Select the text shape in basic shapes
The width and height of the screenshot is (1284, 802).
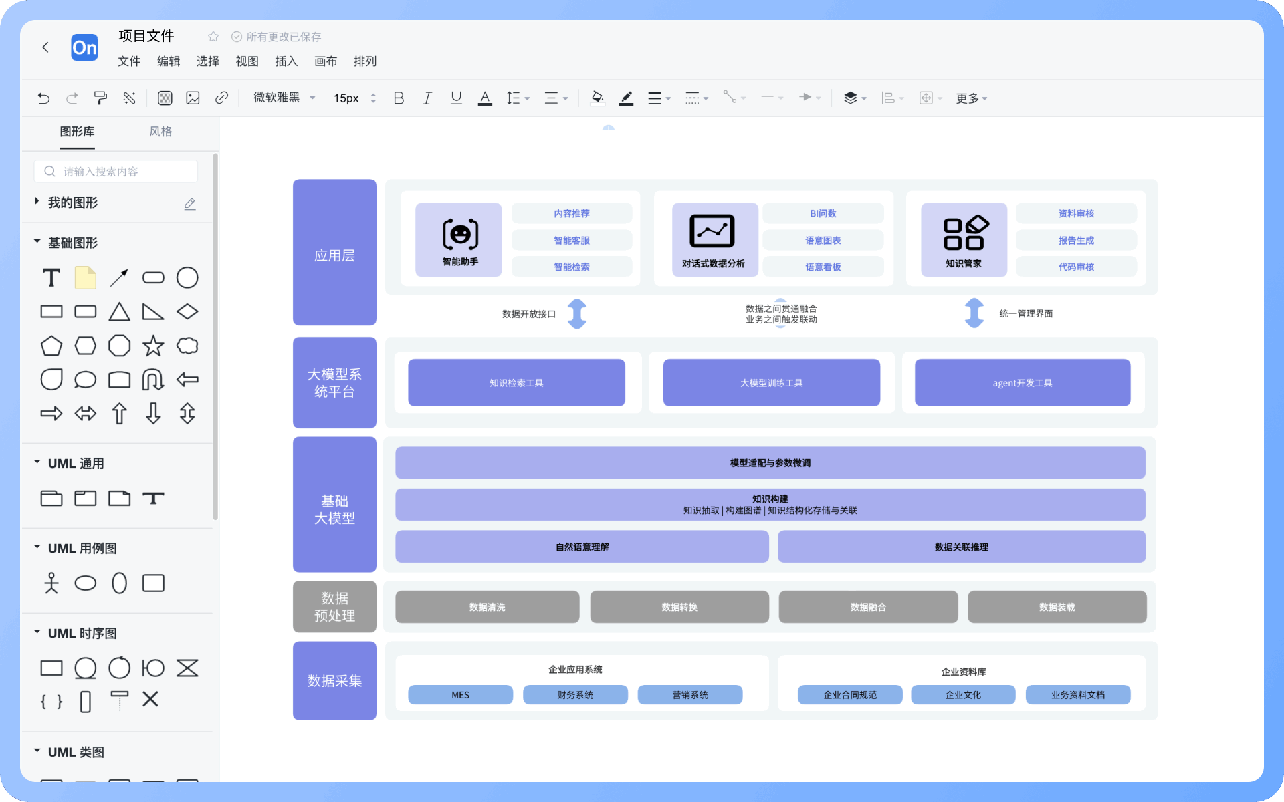(51, 278)
